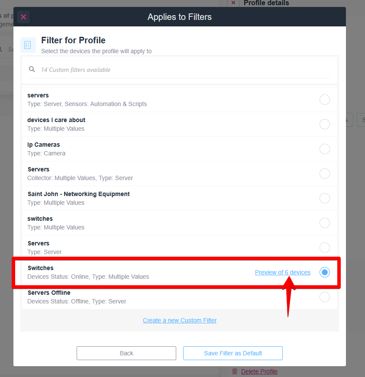Open Preview of 6 devices link
The width and height of the screenshot is (365, 377).
(x=282, y=272)
